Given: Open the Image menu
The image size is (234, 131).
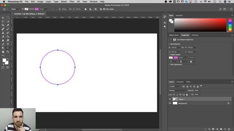Looking at the screenshot, I should [40, 1].
